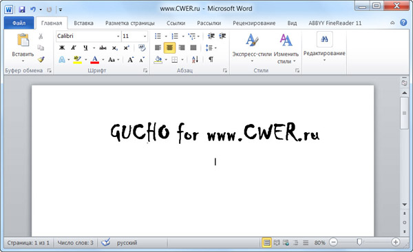Toggle superscript formatting
This screenshot has height=252, width=413.
[x=127, y=48]
